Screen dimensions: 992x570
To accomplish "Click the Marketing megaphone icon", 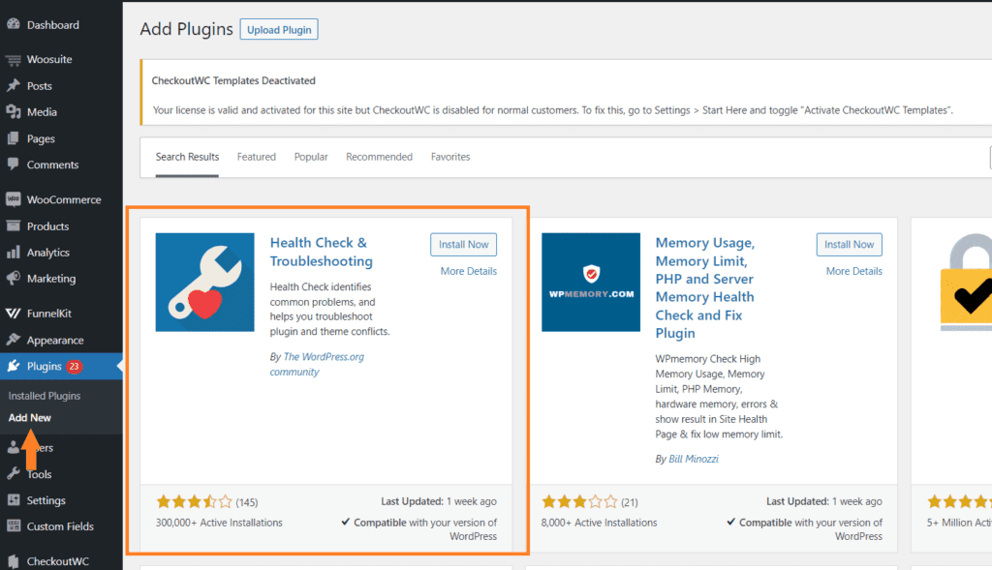I will (14, 278).
